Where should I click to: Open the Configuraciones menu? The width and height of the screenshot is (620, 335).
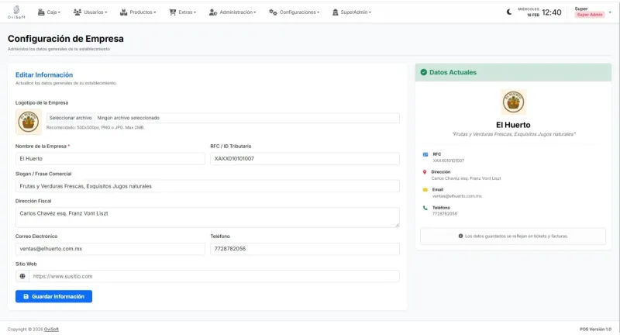tap(295, 12)
